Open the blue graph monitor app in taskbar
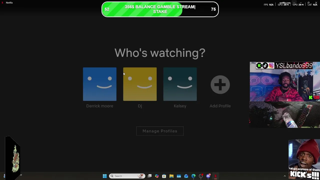Screen dimensions: 320x180 click(x=179, y=176)
